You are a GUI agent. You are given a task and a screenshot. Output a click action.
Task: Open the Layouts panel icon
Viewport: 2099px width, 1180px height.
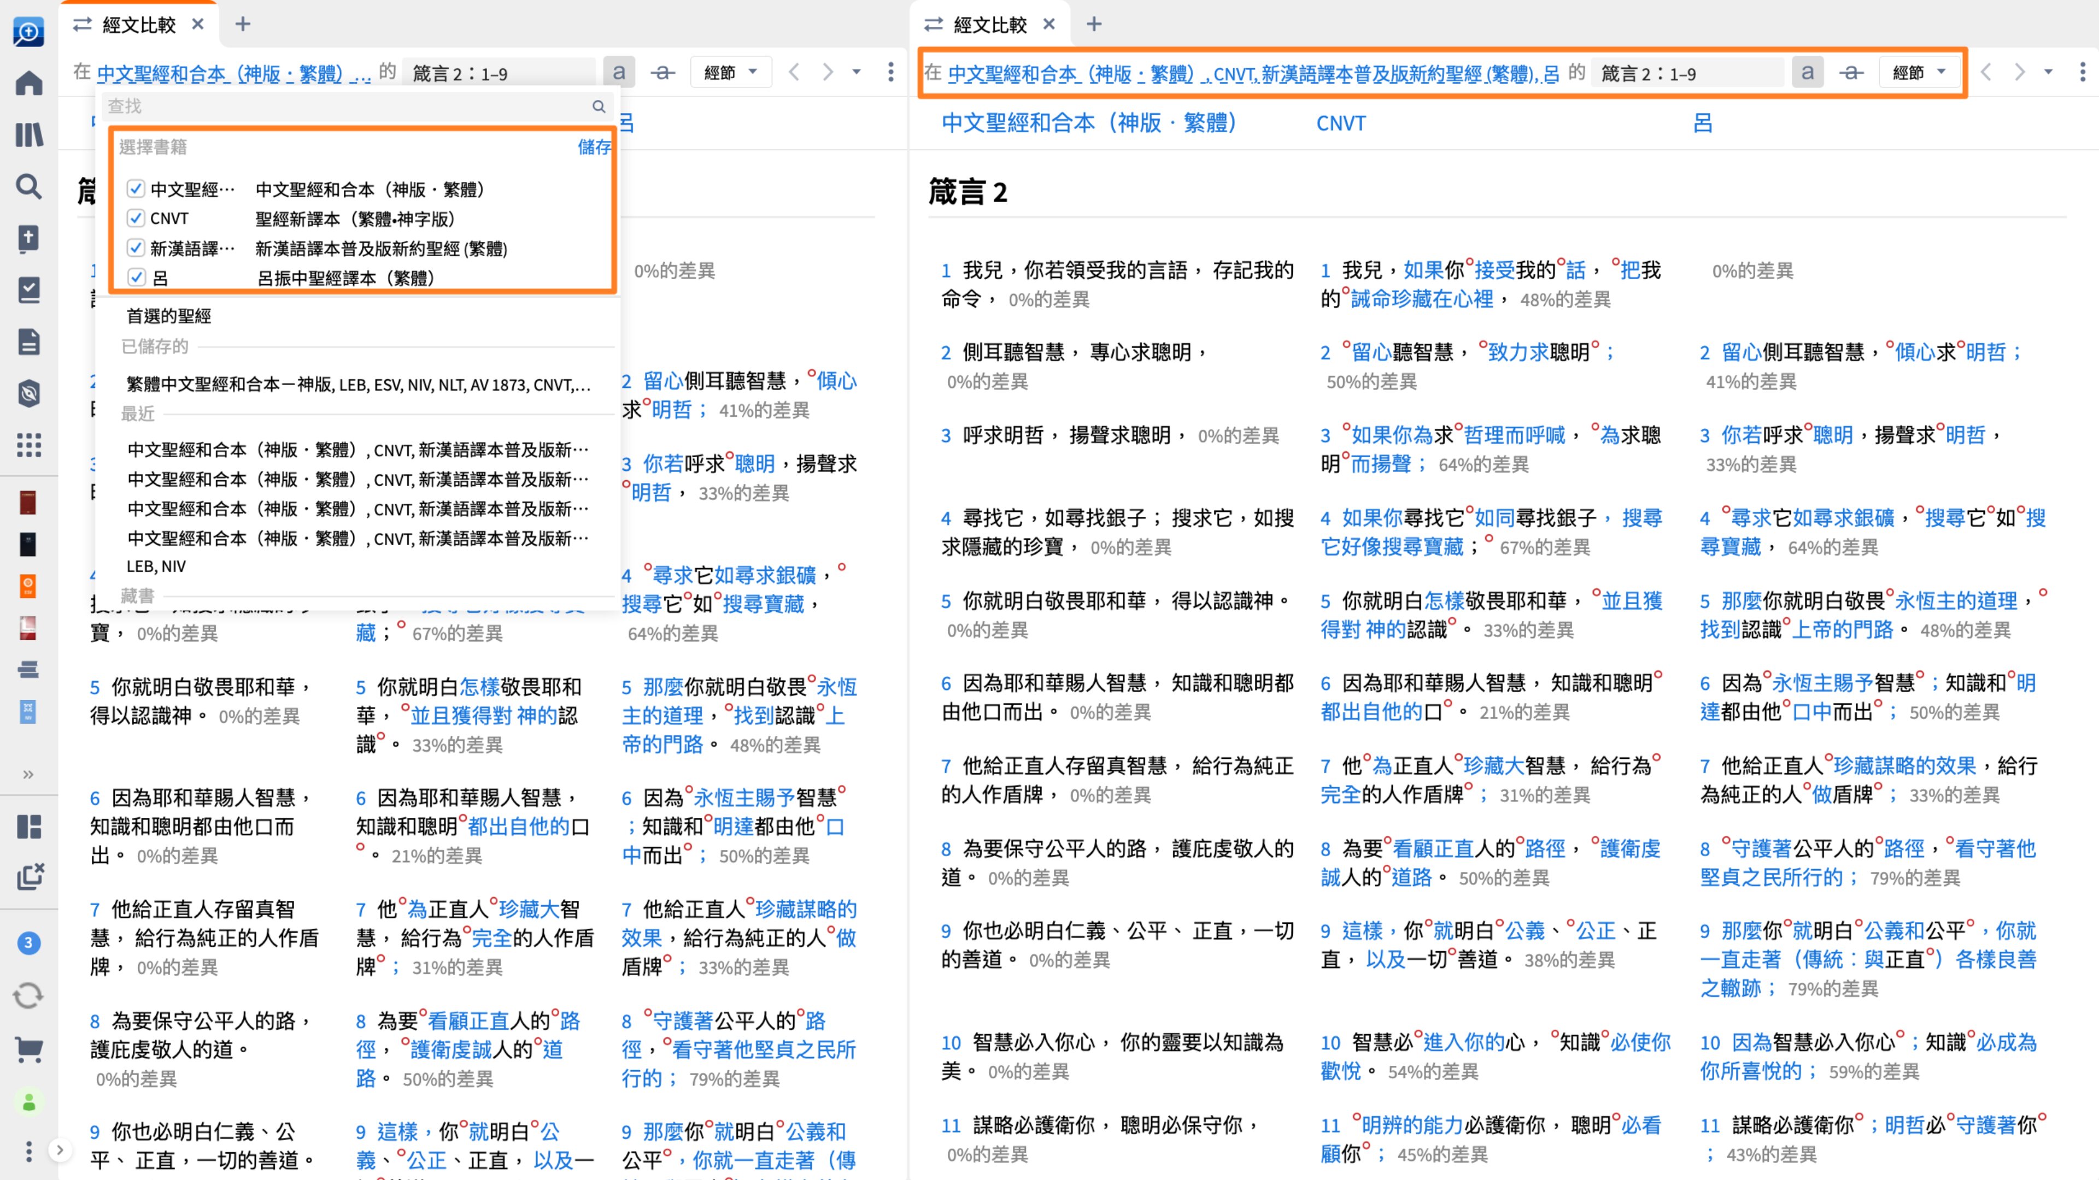pyautogui.click(x=30, y=827)
